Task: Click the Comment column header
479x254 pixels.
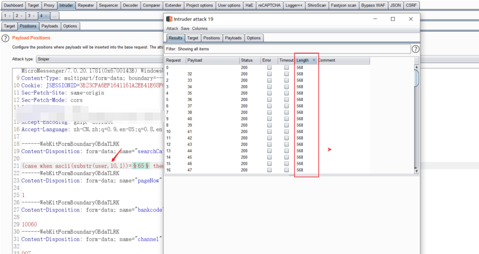Action: pos(343,60)
